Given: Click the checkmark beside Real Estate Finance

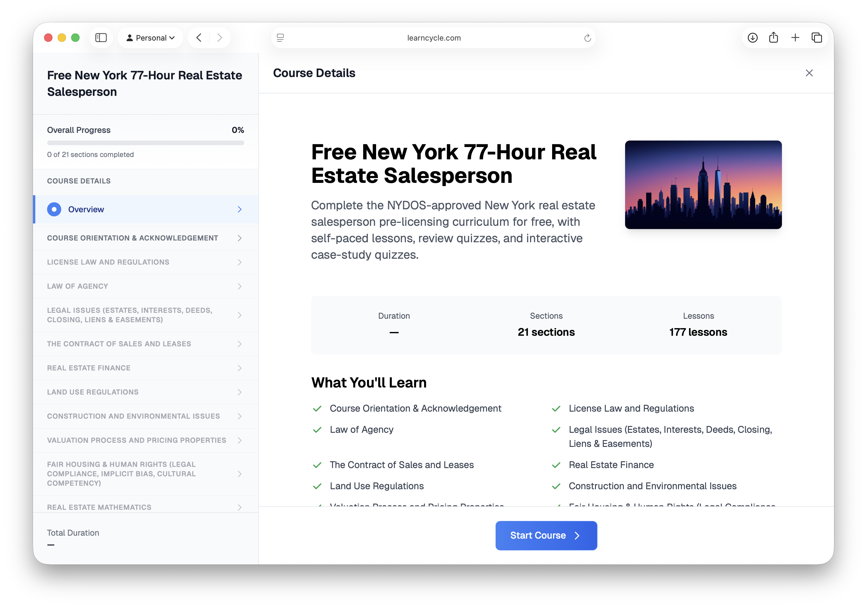Looking at the screenshot, I should 556,465.
